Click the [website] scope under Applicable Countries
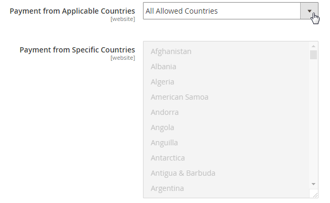Image resolution: width=330 pixels, height=203 pixels. click(123, 19)
